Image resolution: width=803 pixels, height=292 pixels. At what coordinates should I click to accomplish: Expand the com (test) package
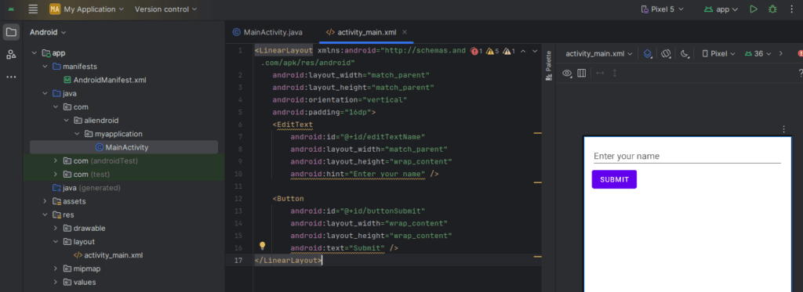pyautogui.click(x=56, y=175)
